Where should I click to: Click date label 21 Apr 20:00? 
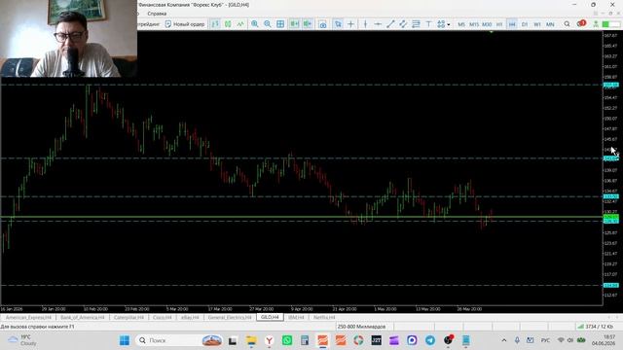[x=345, y=309]
